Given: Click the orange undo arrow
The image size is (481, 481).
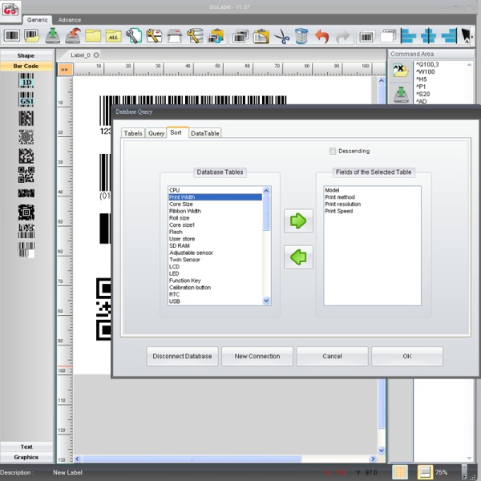Looking at the screenshot, I should [x=321, y=36].
